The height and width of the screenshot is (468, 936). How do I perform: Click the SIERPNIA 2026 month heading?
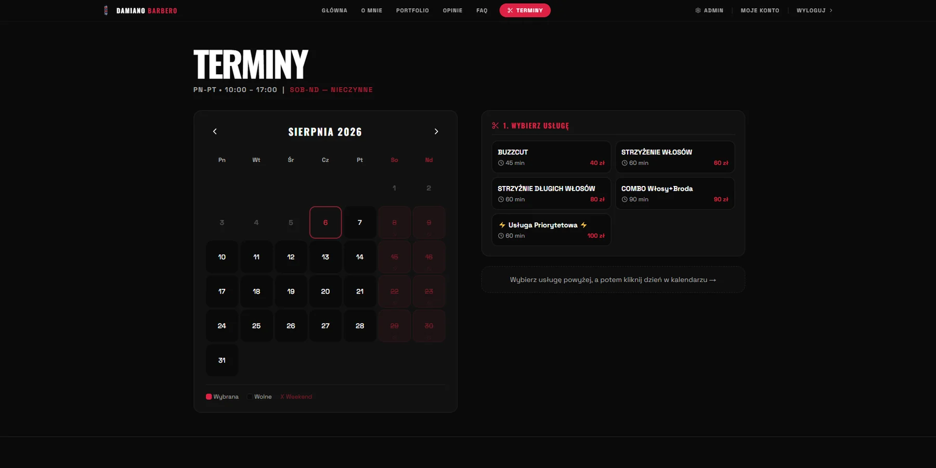(325, 132)
